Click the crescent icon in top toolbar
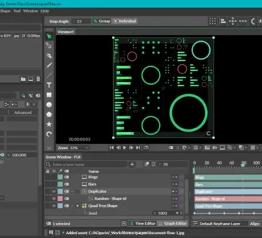The height and width of the screenshot is (238, 262). 253,21
